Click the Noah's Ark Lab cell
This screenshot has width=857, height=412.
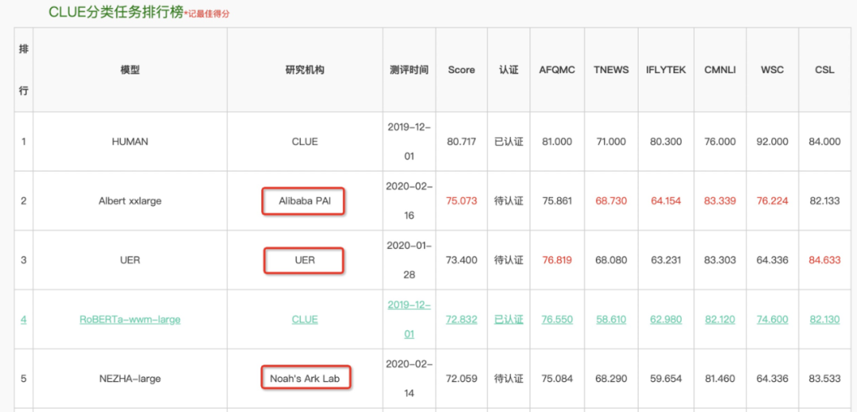pyautogui.click(x=306, y=379)
